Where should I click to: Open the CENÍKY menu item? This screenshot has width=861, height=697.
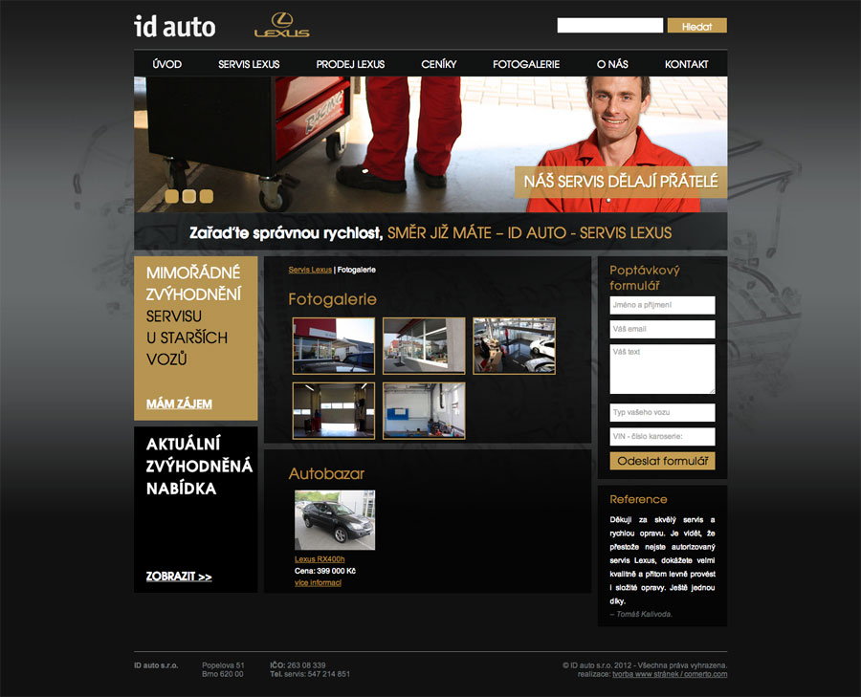tap(439, 64)
